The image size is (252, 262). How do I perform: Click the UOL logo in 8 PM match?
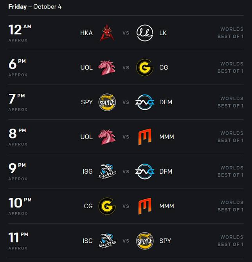(x=107, y=137)
